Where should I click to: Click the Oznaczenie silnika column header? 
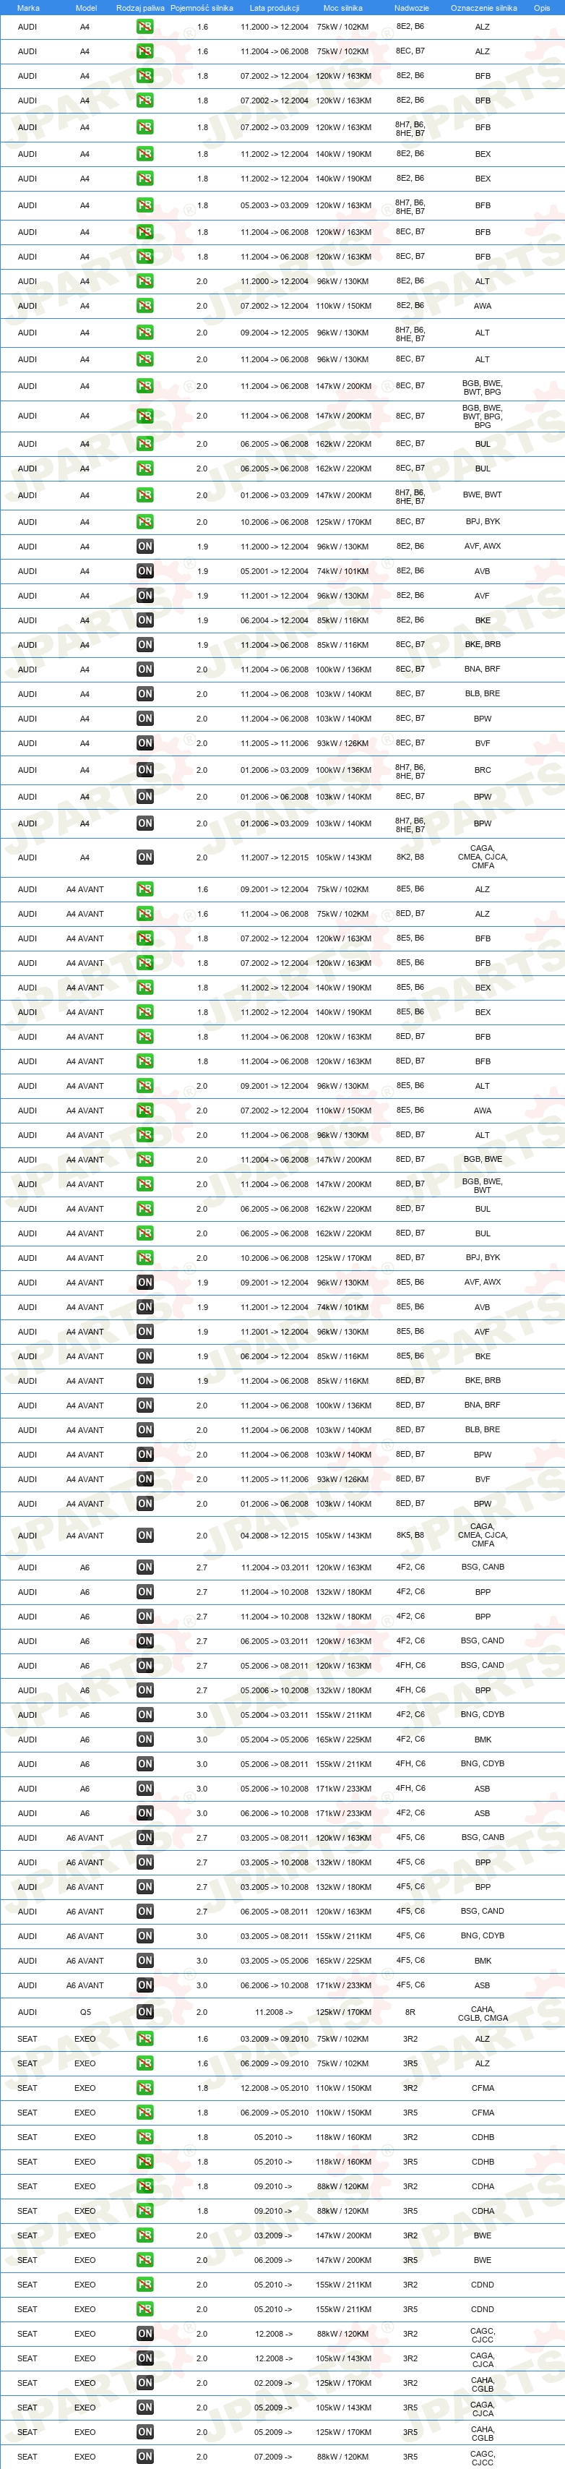coord(483,8)
